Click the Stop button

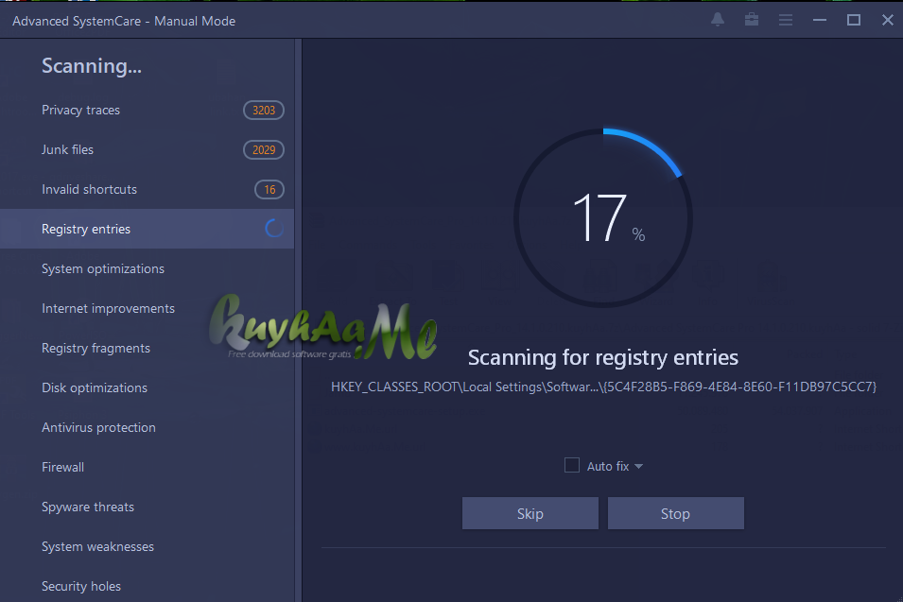(x=675, y=513)
